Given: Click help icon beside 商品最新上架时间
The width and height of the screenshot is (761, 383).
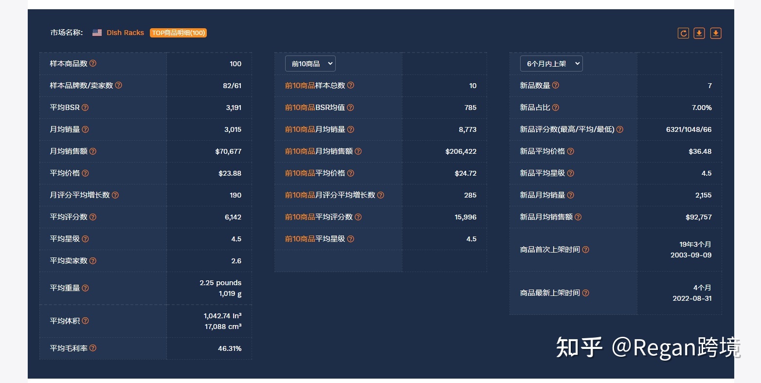Looking at the screenshot, I should (586, 292).
